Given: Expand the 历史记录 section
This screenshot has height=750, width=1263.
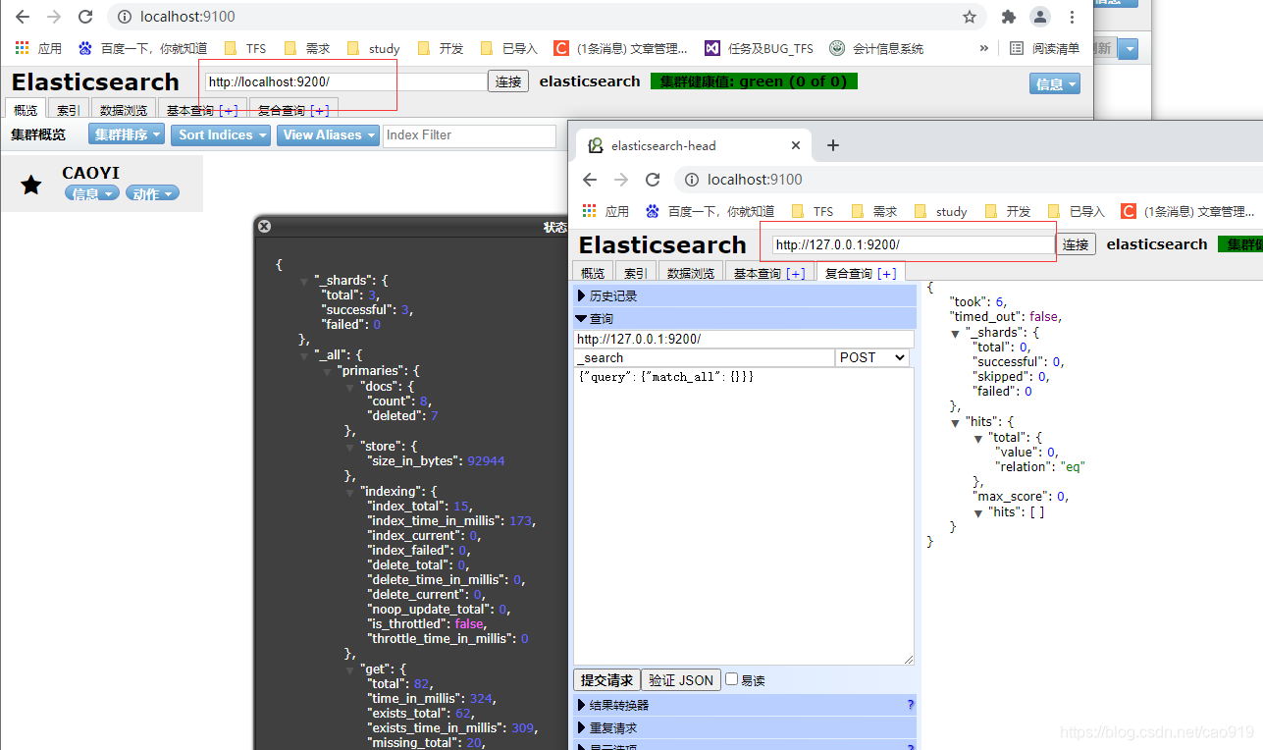Looking at the screenshot, I should tap(745, 295).
